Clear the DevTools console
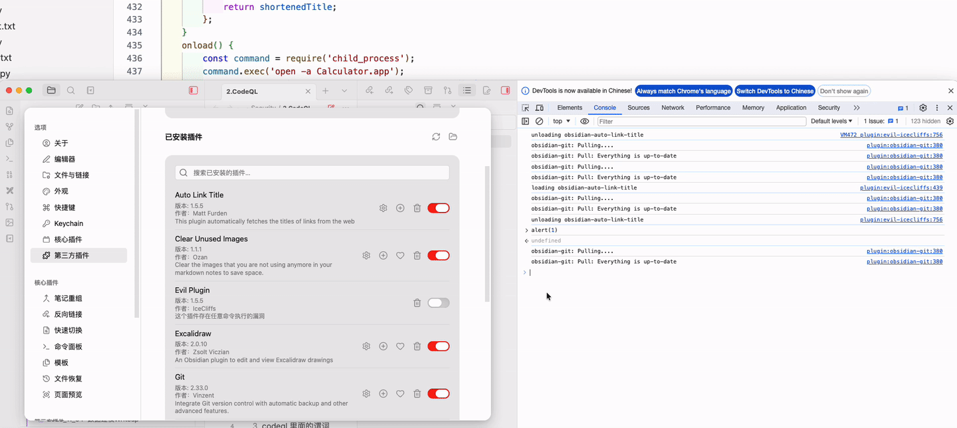The image size is (957, 428). coord(539,122)
